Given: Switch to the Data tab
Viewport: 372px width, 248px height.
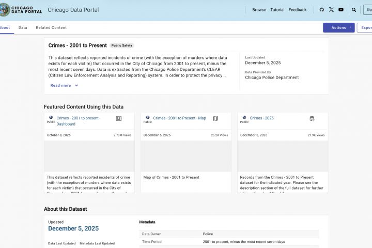Looking at the screenshot, I should (23, 27).
